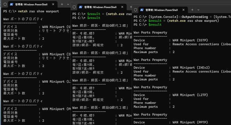
Task: Open the profile dropdown in the right window
Action: point(198,10)
